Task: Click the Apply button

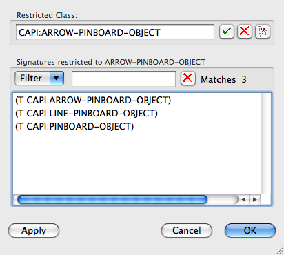Action: point(34,230)
